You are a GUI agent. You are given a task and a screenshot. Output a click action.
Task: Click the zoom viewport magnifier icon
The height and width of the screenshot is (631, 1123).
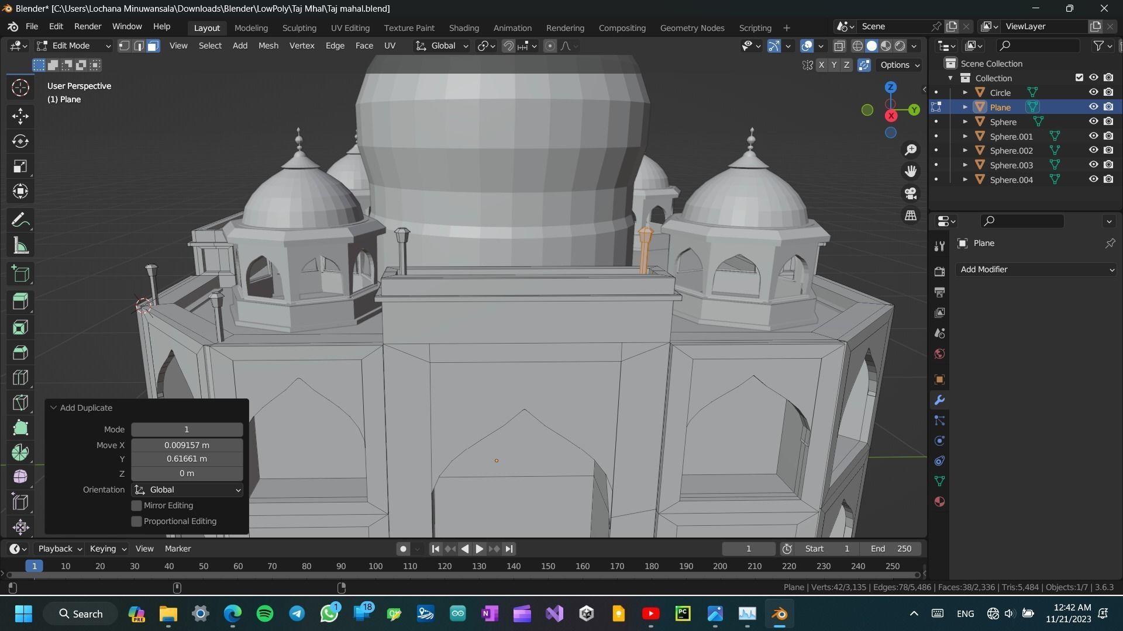911,150
